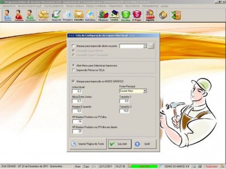Click 'DEMO OS MARCE 4.9' status text
The image size is (226, 169).
[177, 166]
